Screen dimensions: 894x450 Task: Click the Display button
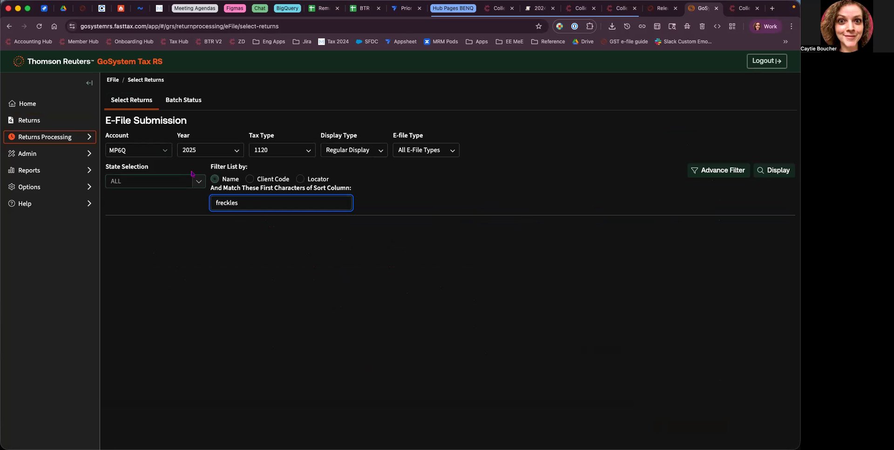(774, 170)
